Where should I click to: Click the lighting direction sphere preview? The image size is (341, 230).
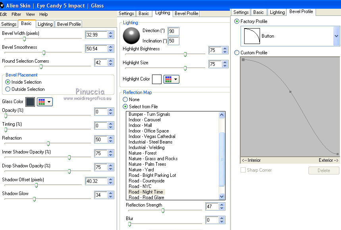click(131, 36)
